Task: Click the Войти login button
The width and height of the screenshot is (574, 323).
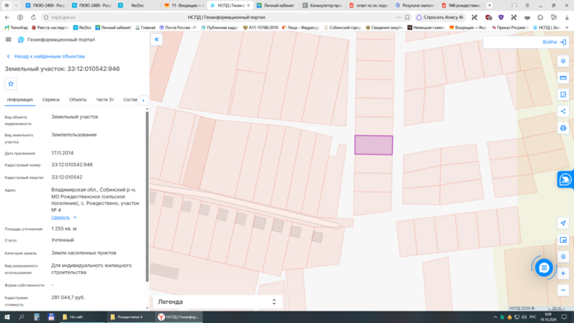Action: click(554, 42)
